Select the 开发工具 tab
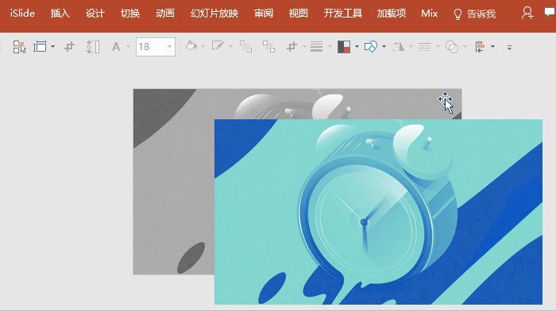 (342, 14)
